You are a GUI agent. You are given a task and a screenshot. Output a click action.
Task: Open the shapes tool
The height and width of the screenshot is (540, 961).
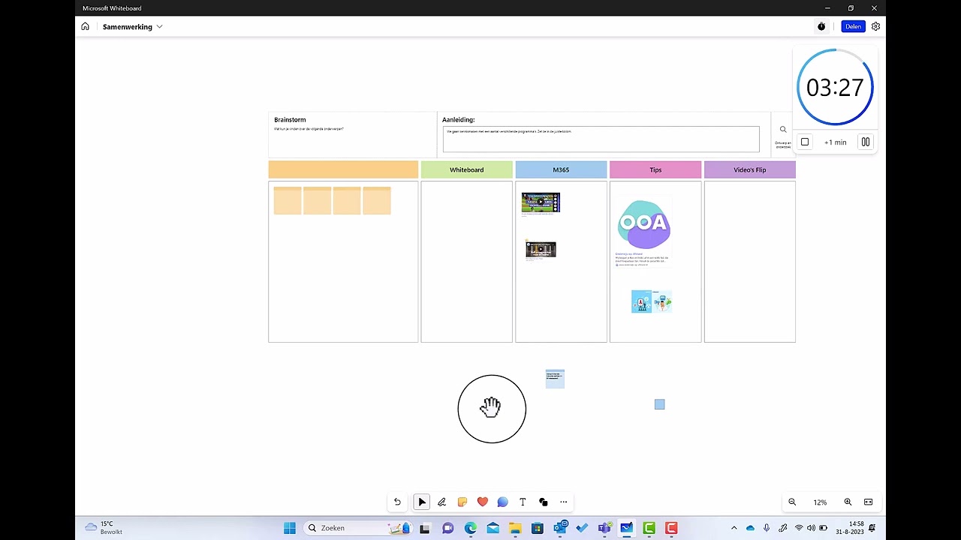(543, 502)
